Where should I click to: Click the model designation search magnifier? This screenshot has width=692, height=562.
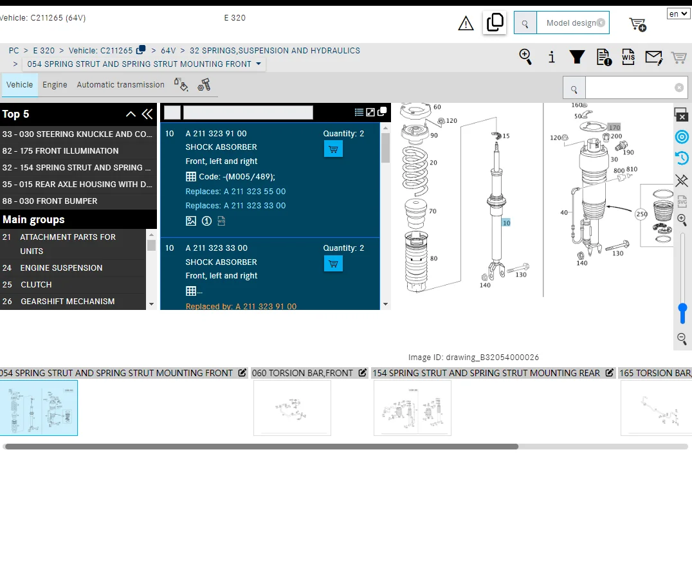tap(525, 23)
